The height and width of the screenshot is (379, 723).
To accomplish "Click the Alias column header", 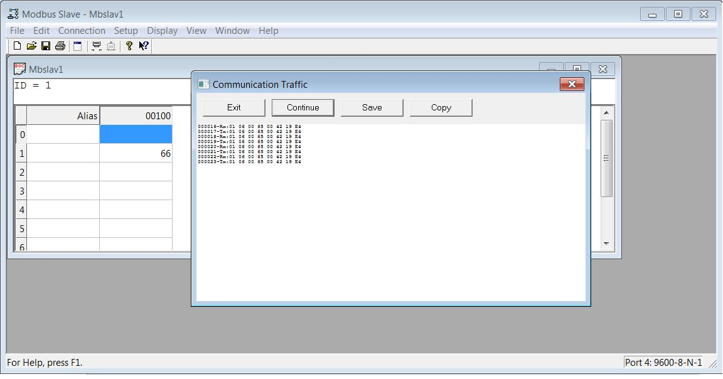I will [x=63, y=115].
